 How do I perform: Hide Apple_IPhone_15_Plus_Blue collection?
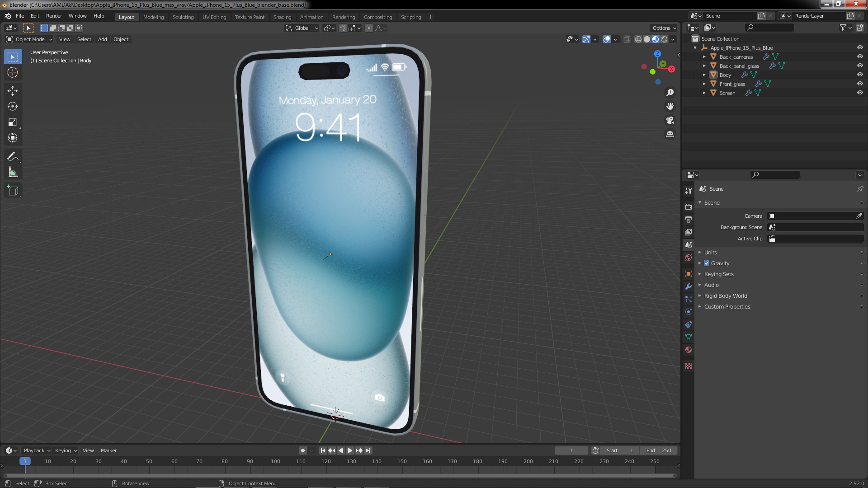pyautogui.click(x=860, y=47)
